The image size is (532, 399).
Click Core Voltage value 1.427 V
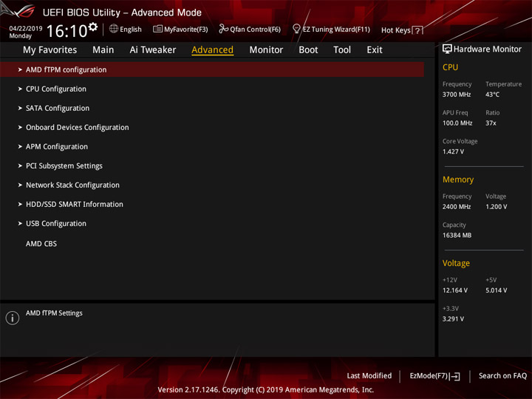453,151
